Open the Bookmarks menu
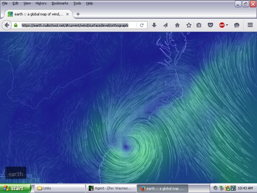 click(x=59, y=3)
